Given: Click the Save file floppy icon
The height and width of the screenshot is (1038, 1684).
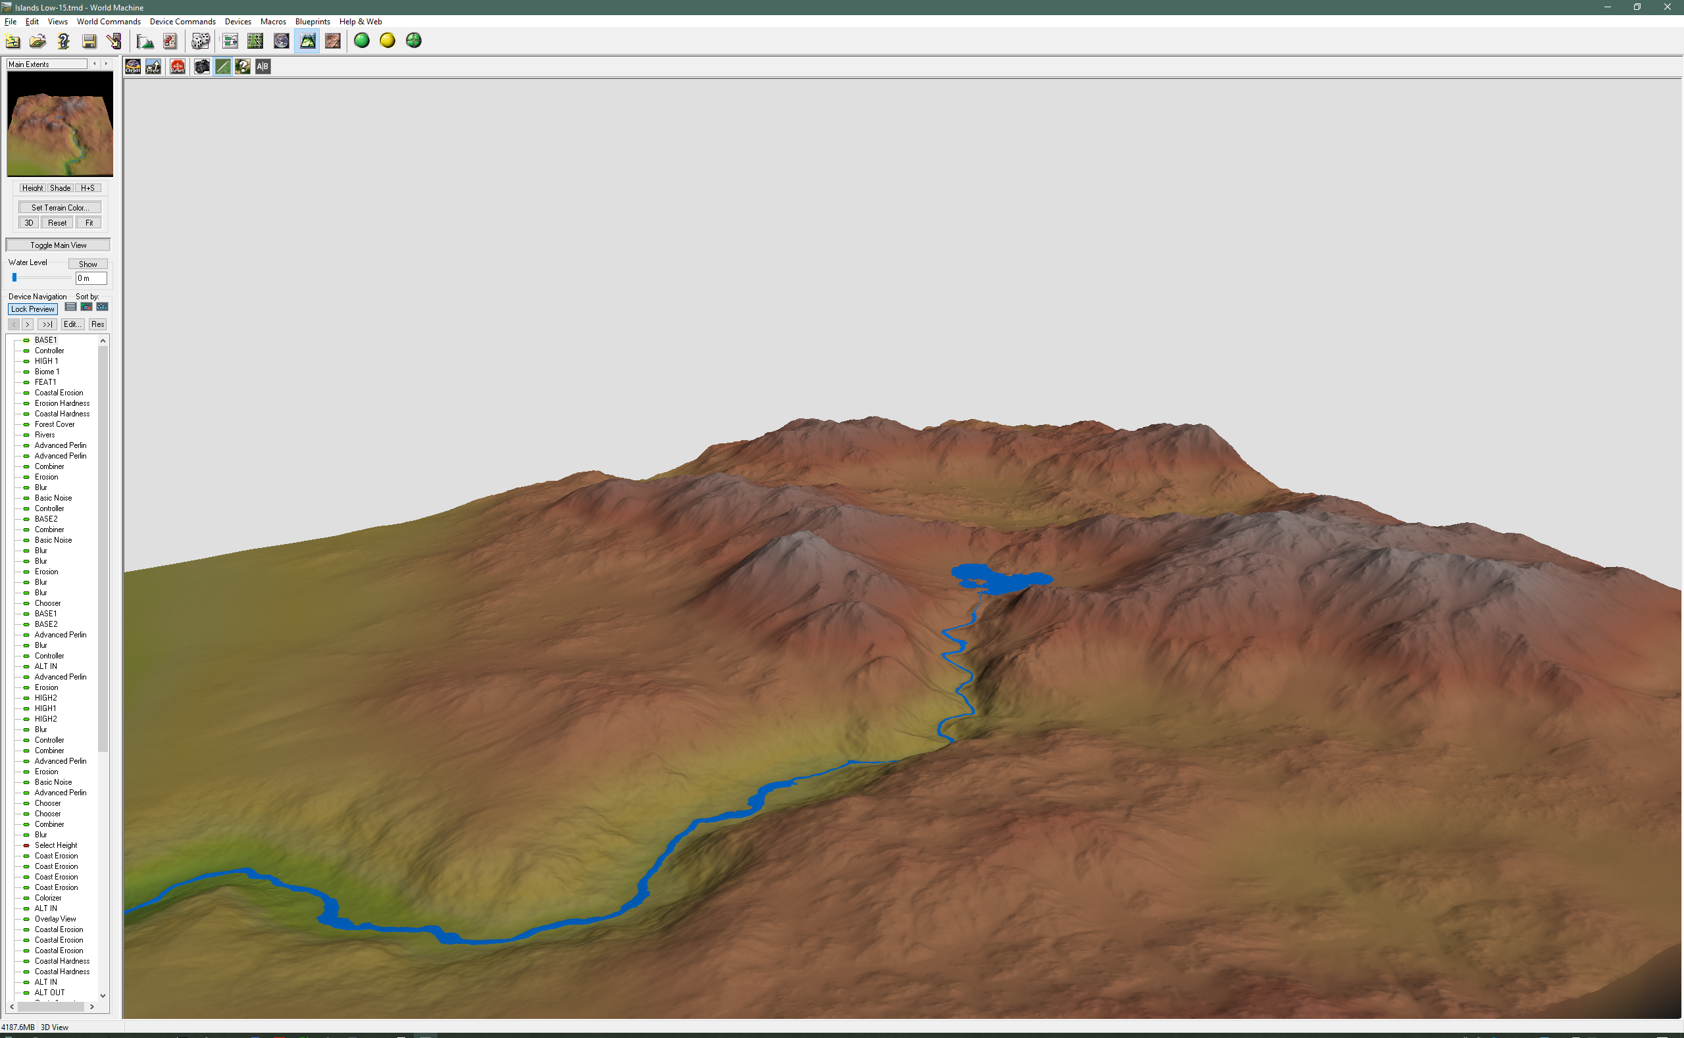Looking at the screenshot, I should click(89, 41).
